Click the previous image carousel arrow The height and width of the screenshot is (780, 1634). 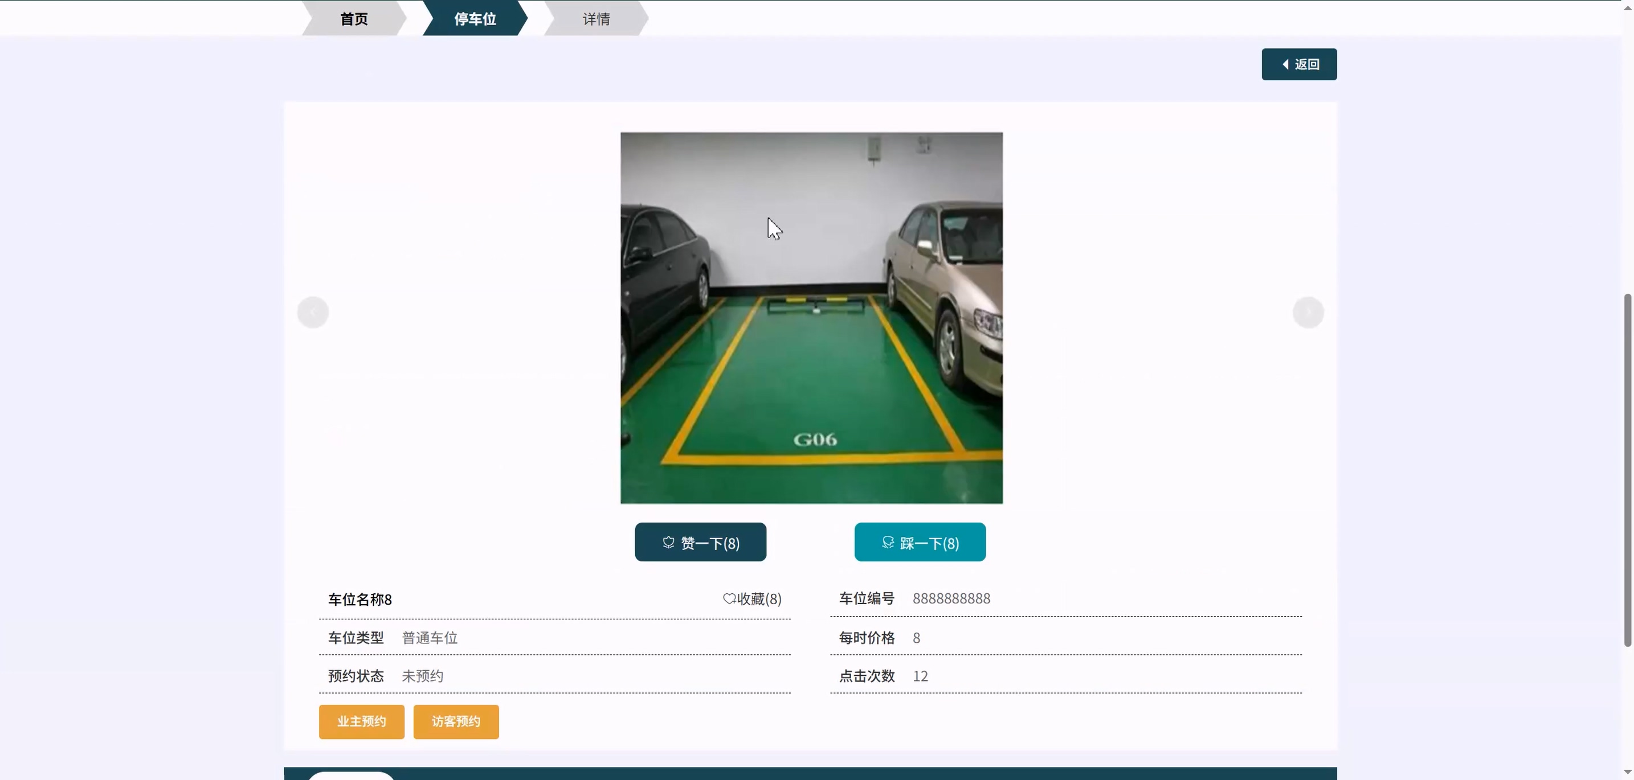tap(313, 313)
